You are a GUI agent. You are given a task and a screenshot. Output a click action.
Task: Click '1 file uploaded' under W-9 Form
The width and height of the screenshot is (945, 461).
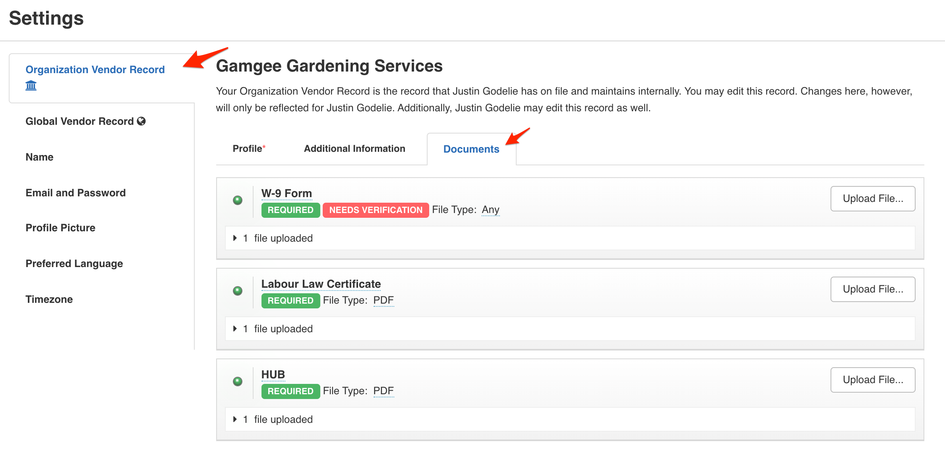278,238
